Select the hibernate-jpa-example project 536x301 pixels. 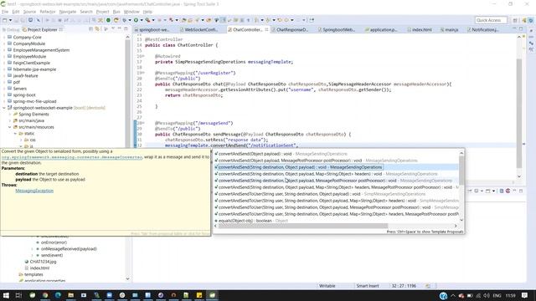(34, 69)
